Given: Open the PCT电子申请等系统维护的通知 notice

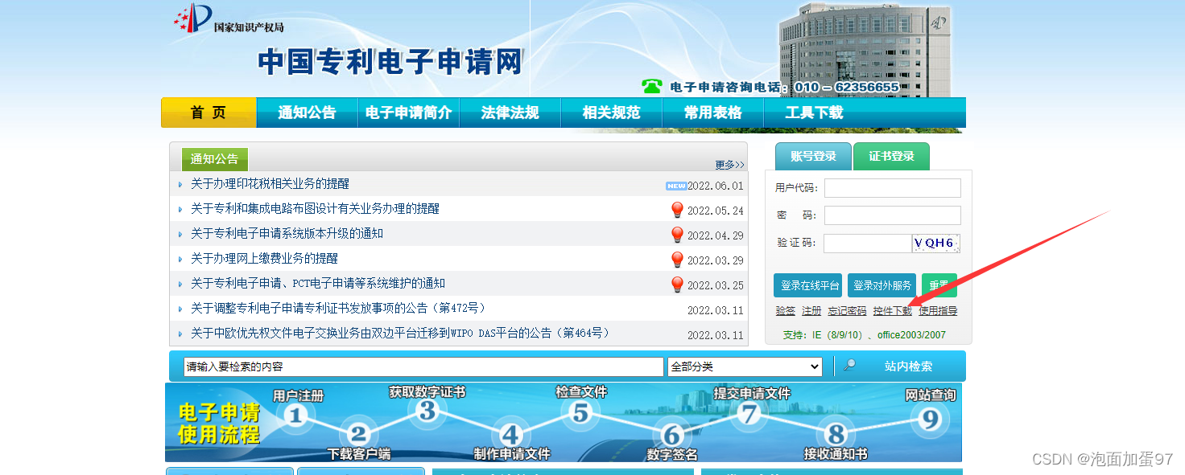Looking at the screenshot, I should click(318, 284).
